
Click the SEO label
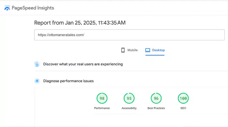tap(183, 108)
